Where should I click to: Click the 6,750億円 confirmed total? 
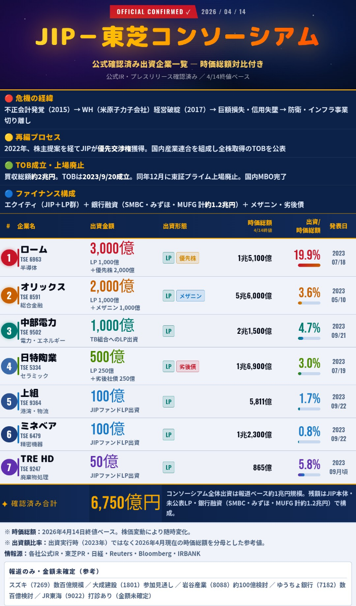pyautogui.click(x=125, y=503)
